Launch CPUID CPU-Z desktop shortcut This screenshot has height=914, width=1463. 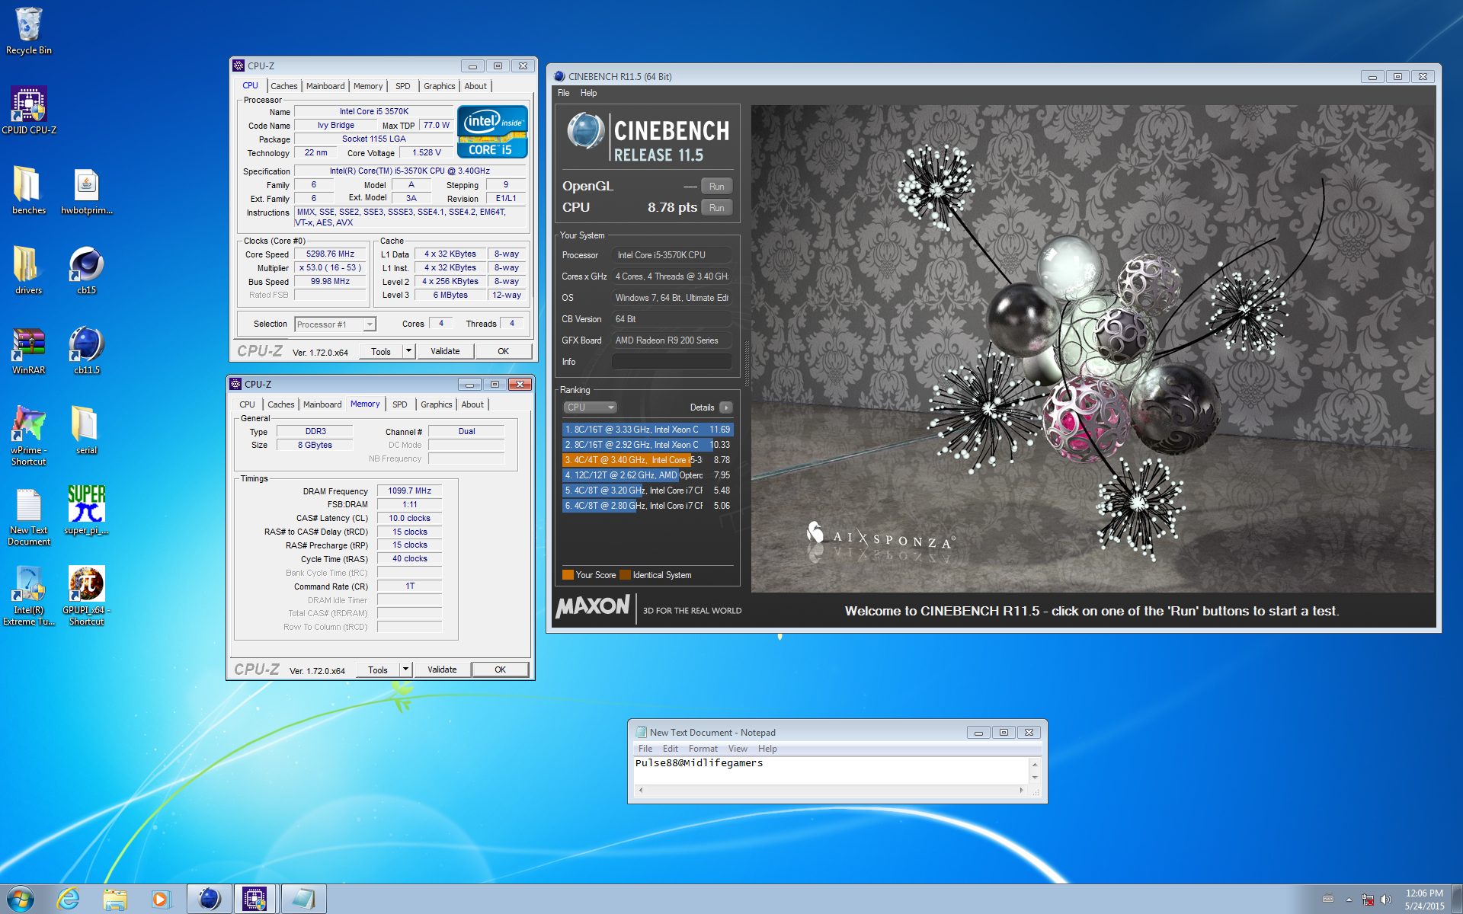coord(29,110)
